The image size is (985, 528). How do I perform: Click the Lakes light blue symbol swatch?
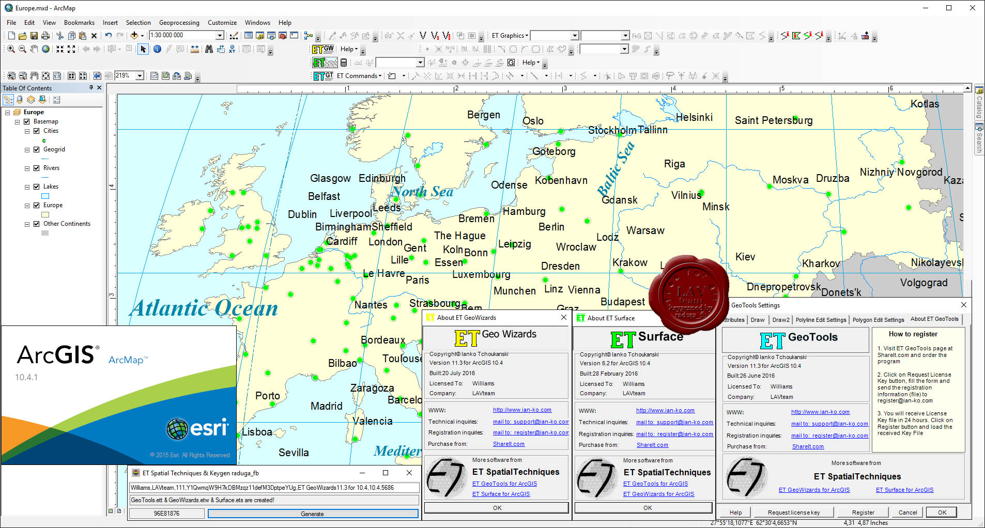click(45, 196)
